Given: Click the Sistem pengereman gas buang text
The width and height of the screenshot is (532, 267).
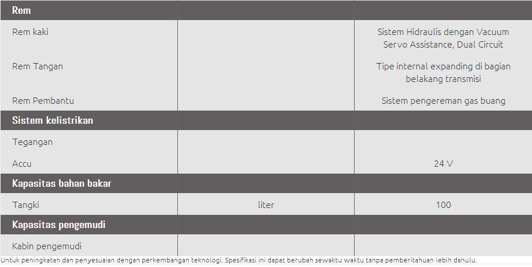Looking at the screenshot, I should pos(443,101).
